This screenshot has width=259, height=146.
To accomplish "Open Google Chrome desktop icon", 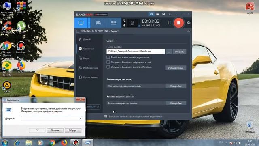I will (x=6, y=49).
